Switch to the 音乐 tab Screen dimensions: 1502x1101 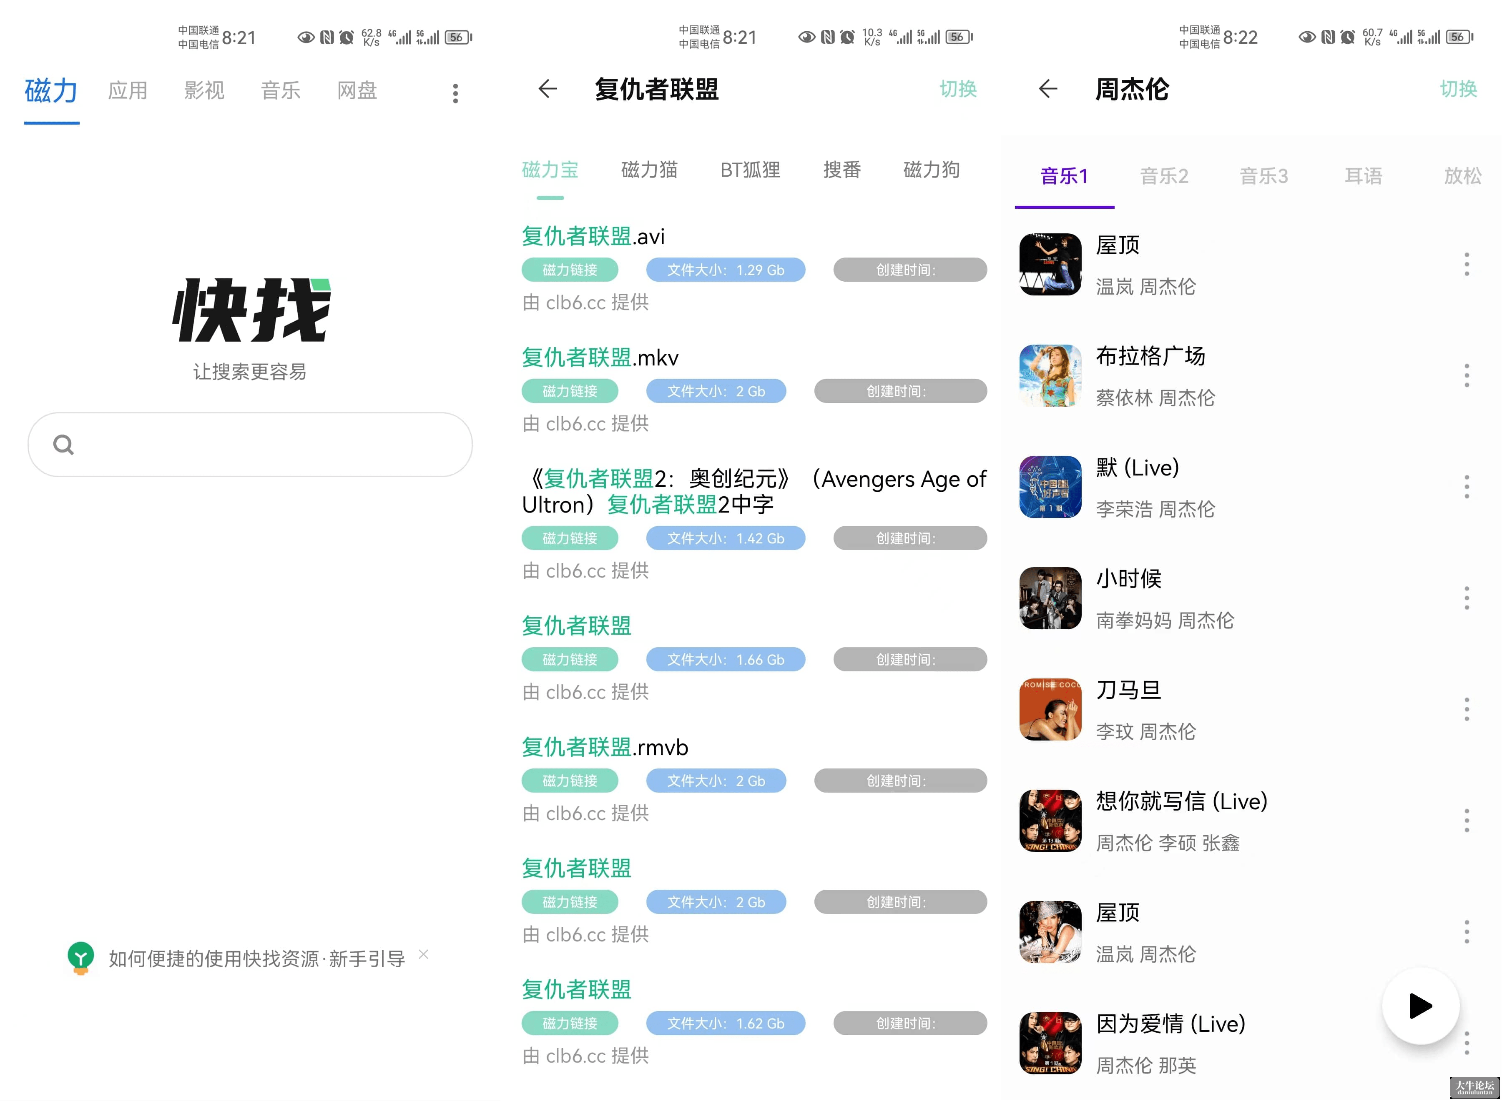pos(281,91)
